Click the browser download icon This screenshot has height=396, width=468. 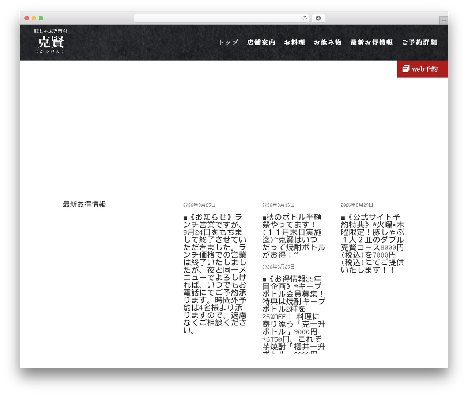[x=318, y=18]
